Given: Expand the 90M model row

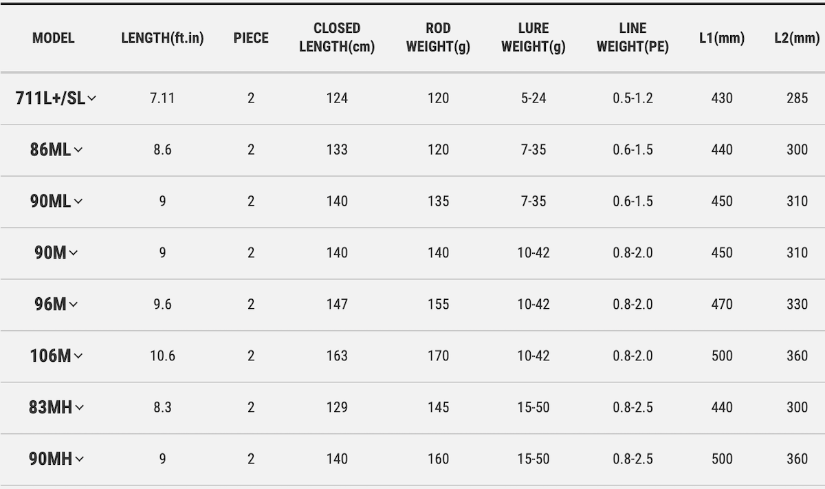Looking at the screenshot, I should pyautogui.click(x=74, y=253).
